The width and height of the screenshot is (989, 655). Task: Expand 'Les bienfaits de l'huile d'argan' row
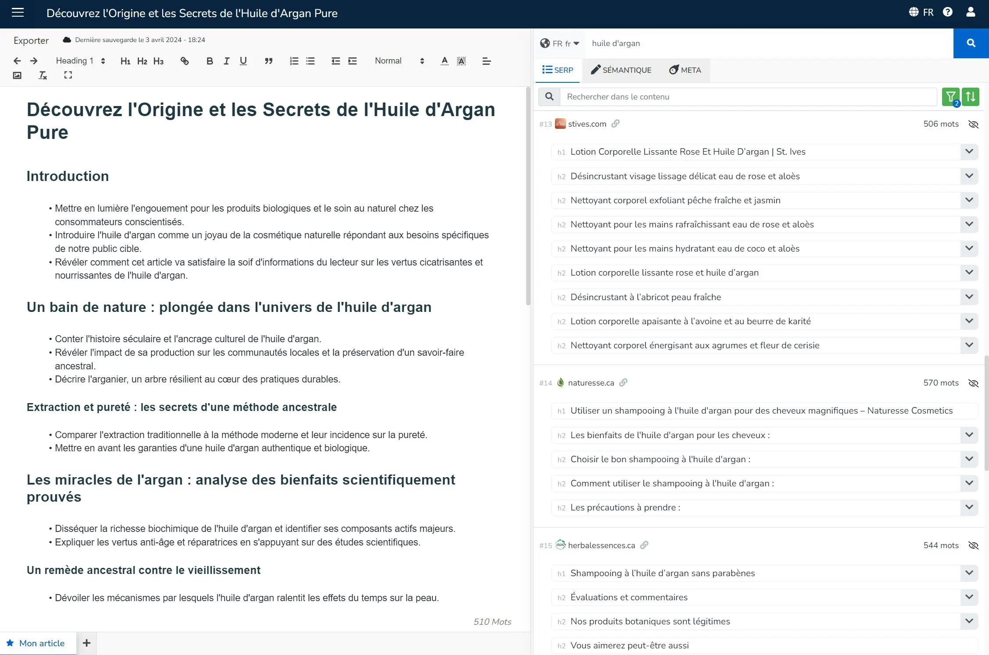coord(969,435)
